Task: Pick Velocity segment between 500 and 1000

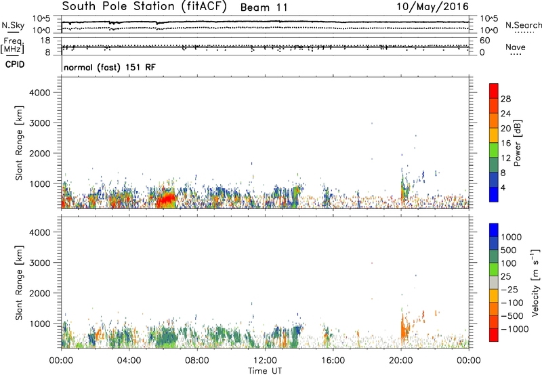Action: click(494, 243)
